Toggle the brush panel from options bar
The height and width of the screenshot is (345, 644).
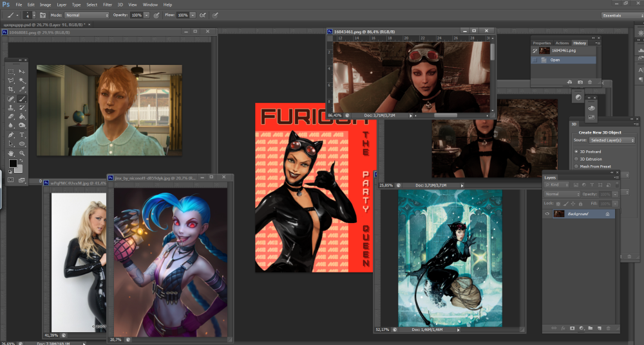click(43, 15)
